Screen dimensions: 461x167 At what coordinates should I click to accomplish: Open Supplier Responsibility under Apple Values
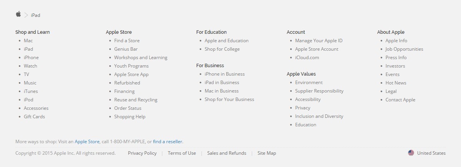pyautogui.click(x=319, y=91)
